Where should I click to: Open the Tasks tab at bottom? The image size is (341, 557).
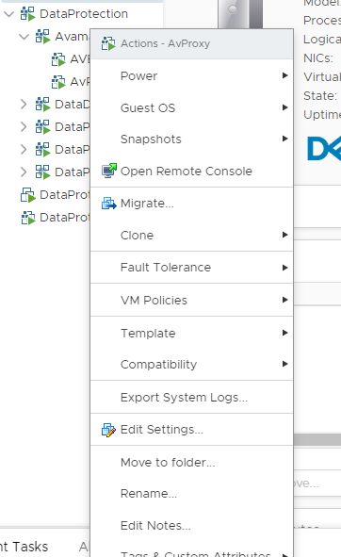tap(24, 547)
